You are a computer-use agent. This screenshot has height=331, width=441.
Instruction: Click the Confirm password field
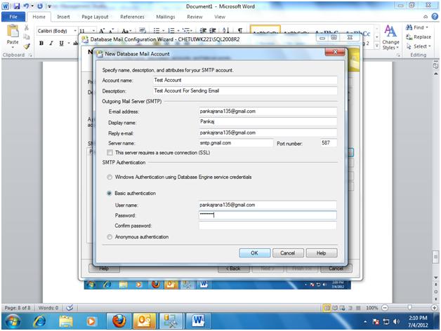coord(268,226)
